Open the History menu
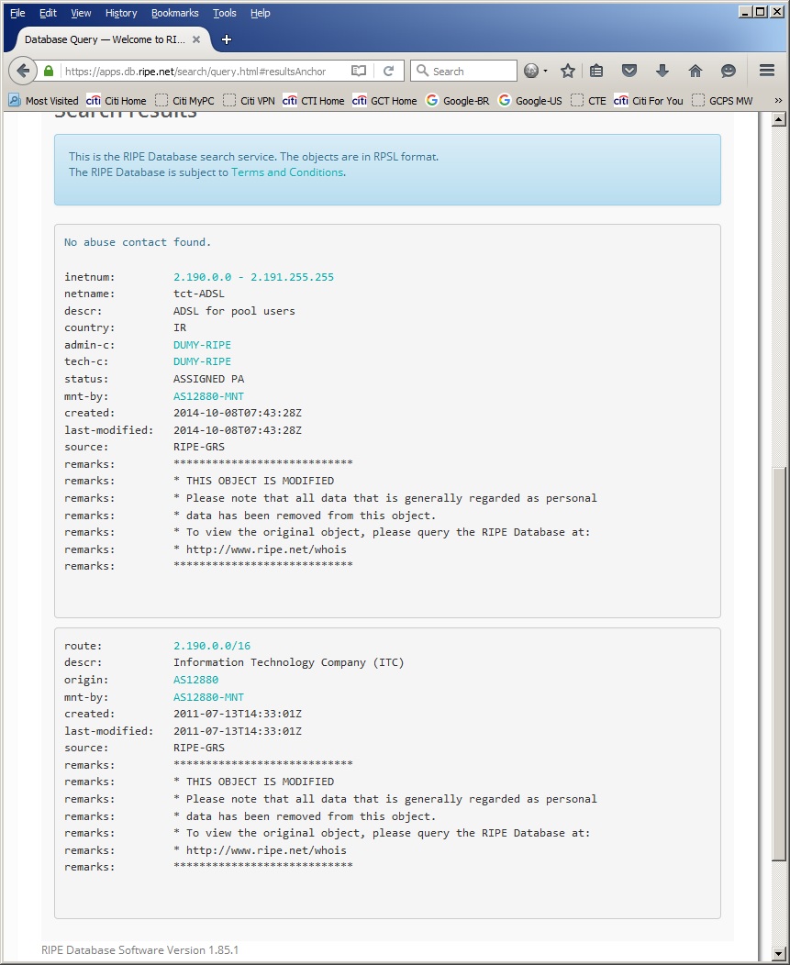 pos(120,13)
